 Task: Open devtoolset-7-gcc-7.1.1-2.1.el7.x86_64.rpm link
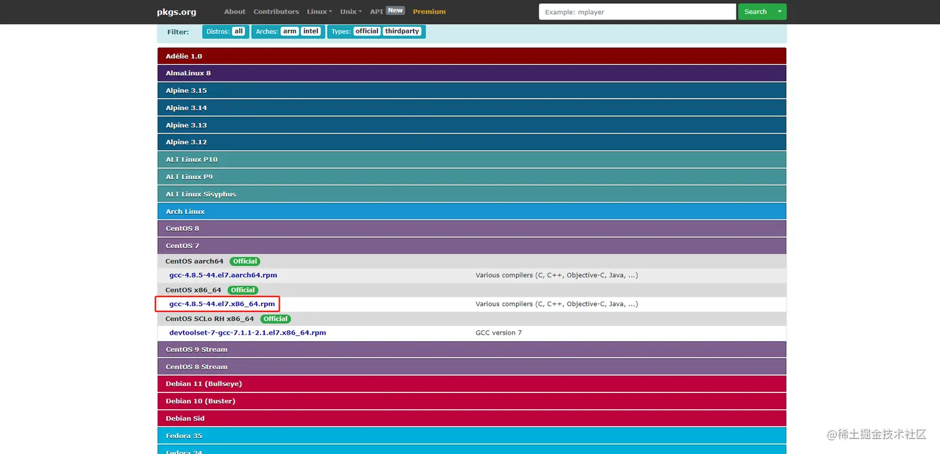247,333
